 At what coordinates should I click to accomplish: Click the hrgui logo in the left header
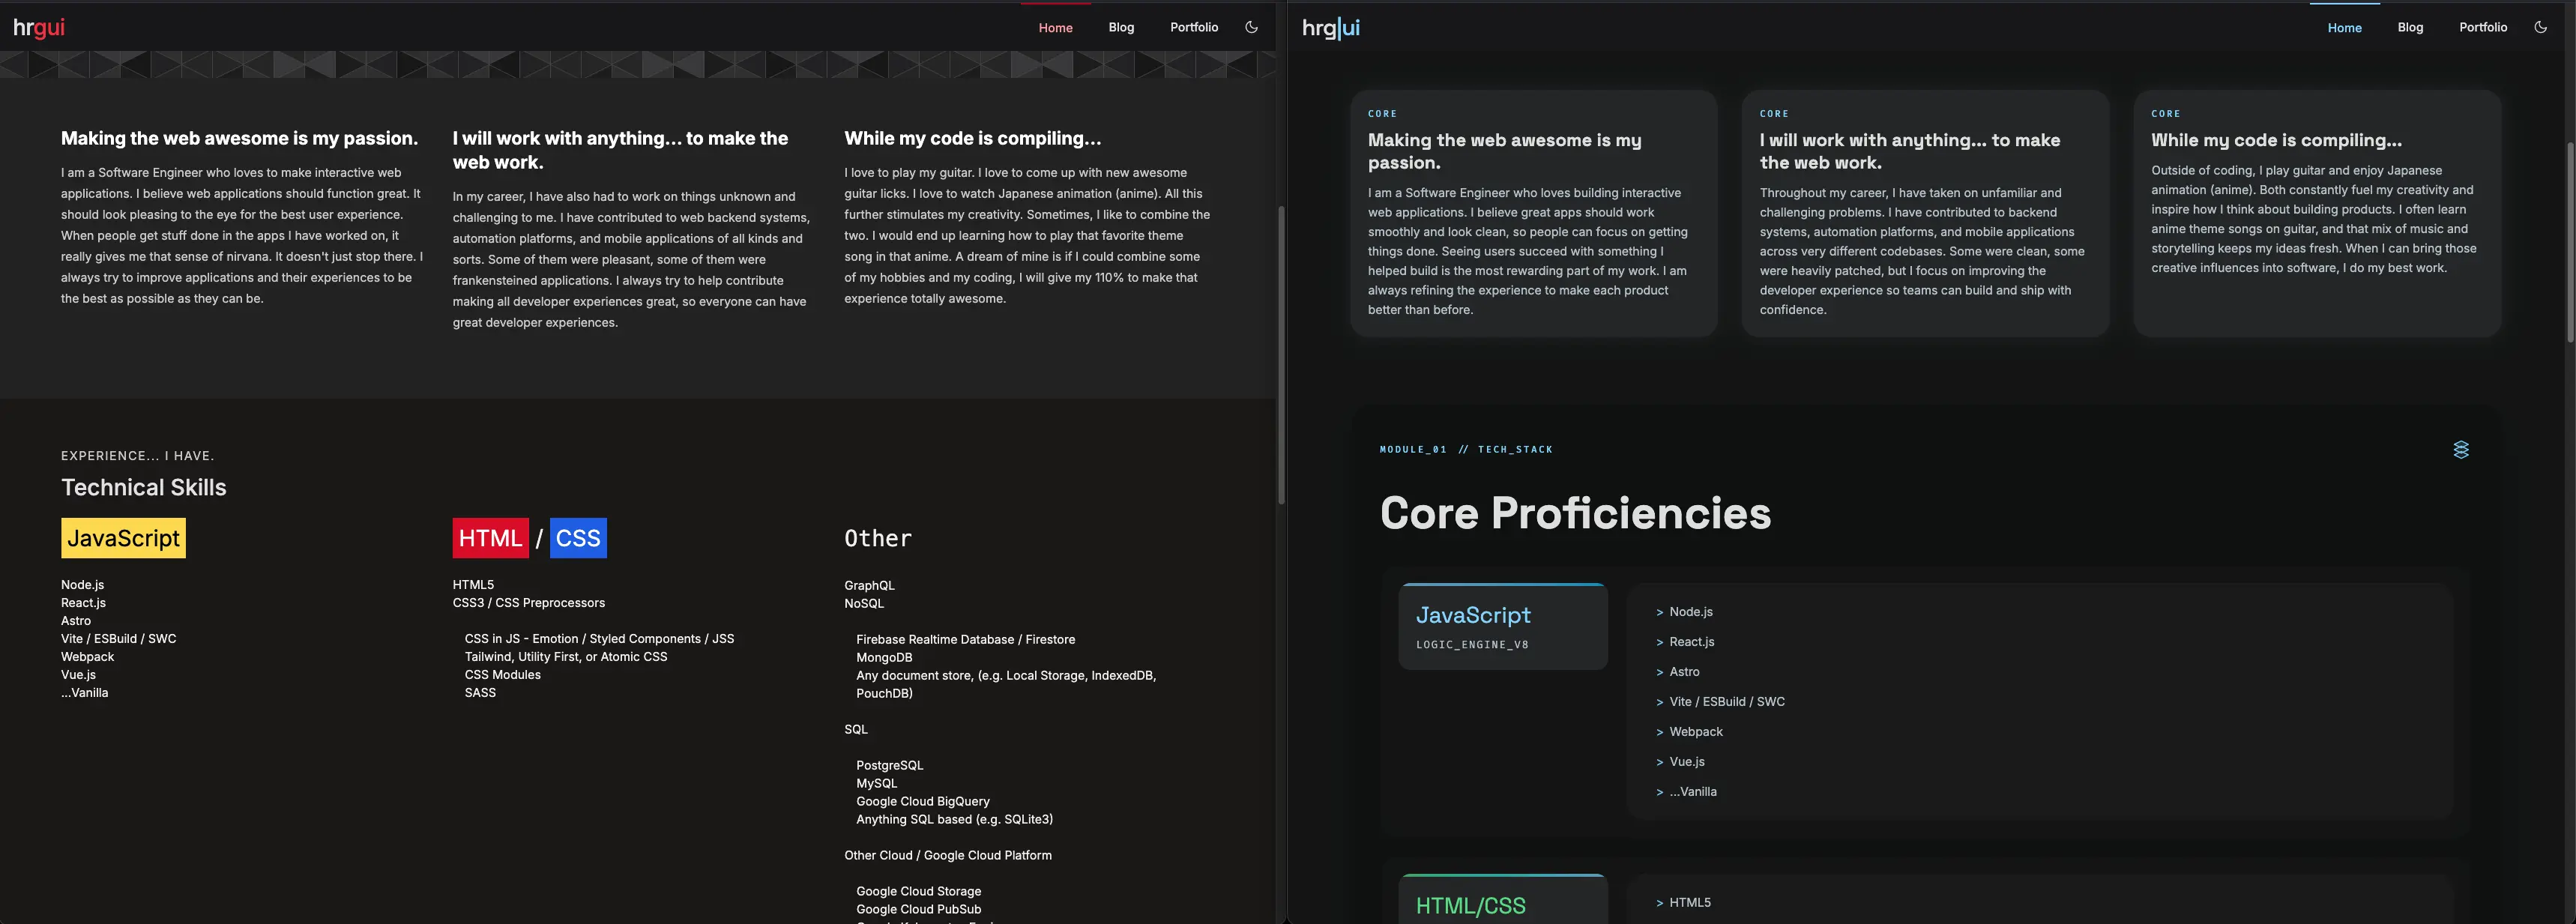click(38, 27)
